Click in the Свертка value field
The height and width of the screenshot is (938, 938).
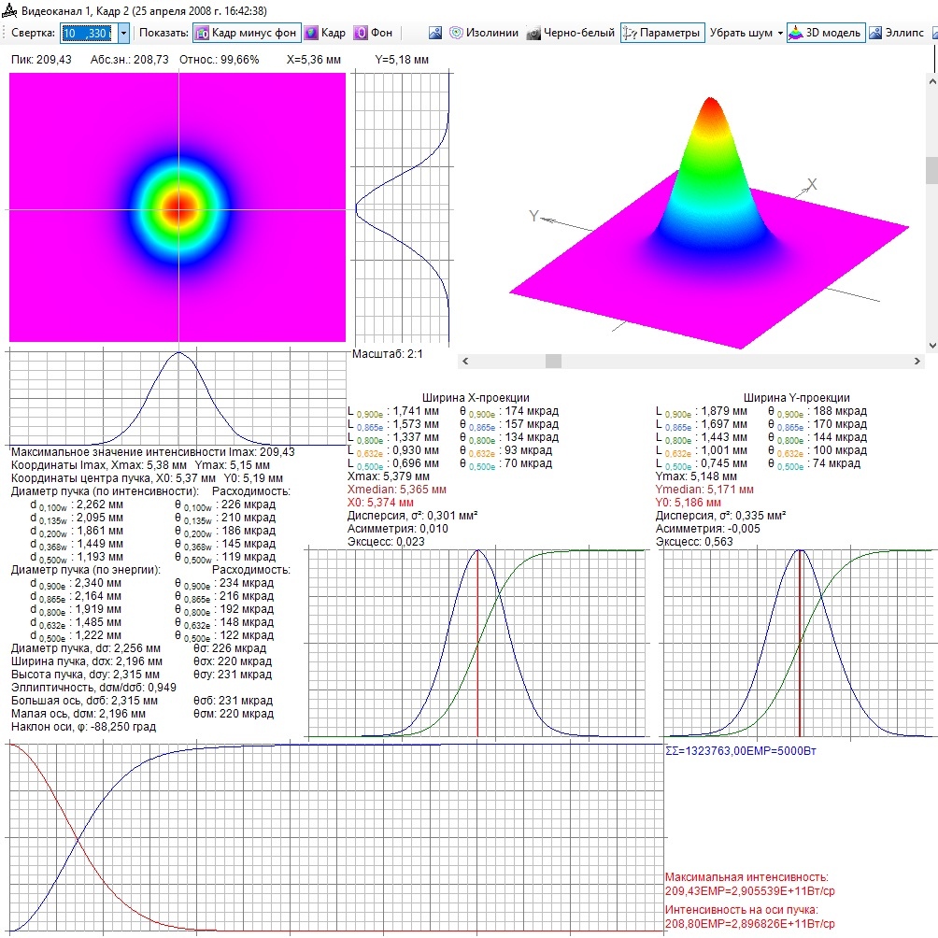(x=89, y=33)
